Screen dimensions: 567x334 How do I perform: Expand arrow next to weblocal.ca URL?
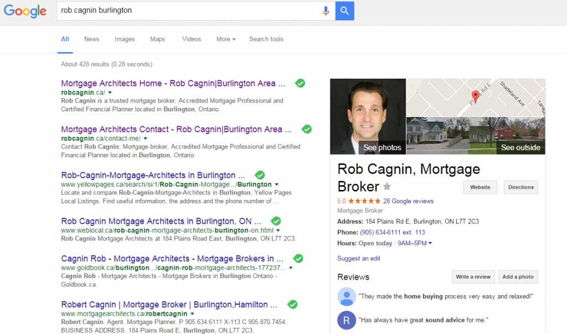tap(278, 230)
